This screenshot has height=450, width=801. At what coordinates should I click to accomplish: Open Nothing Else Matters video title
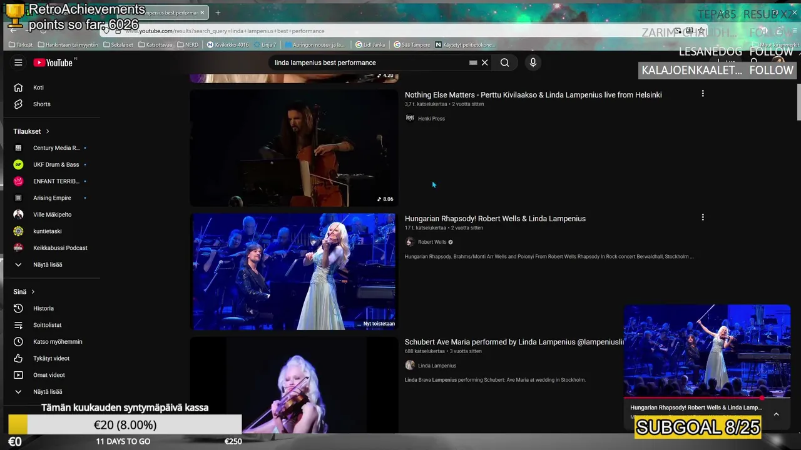click(x=533, y=95)
